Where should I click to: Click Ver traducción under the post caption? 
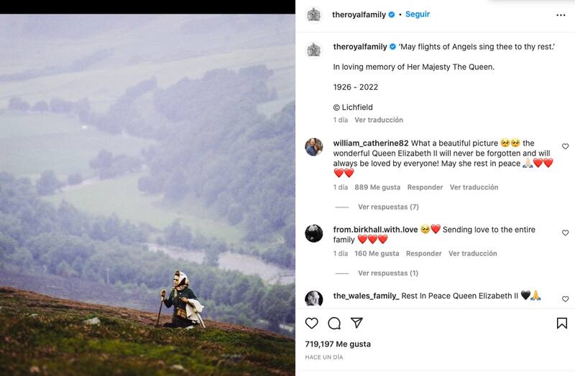(x=379, y=120)
